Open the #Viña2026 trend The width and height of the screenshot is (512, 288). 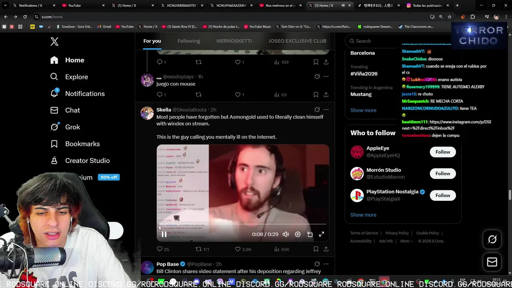(x=364, y=74)
